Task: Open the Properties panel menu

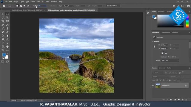Action: point(190,33)
